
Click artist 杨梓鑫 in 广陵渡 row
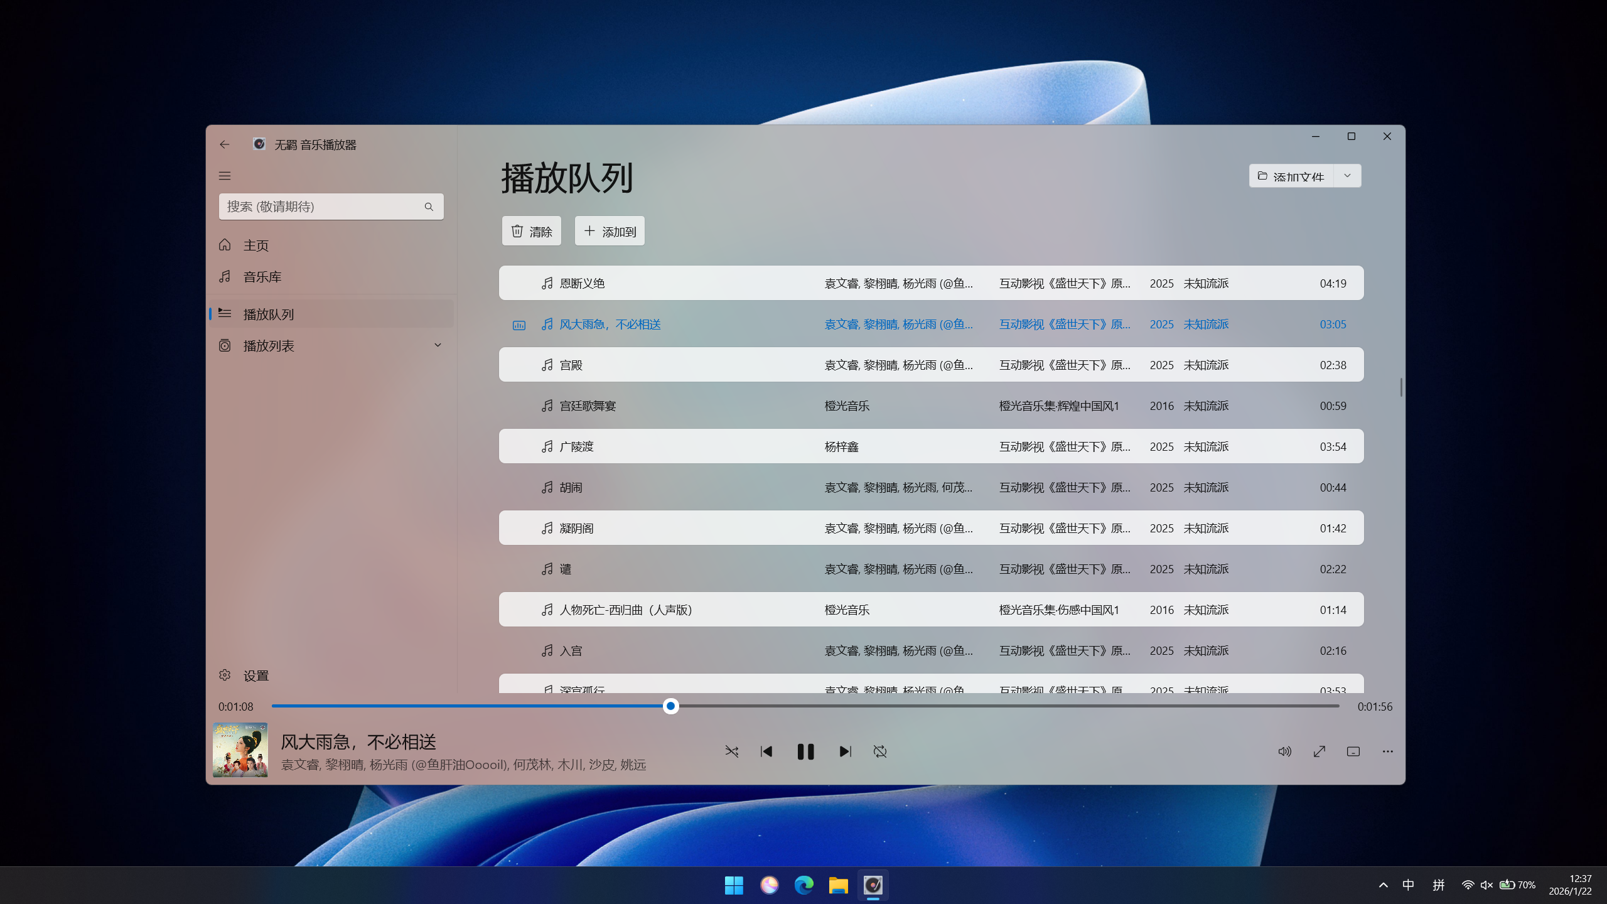pos(842,447)
